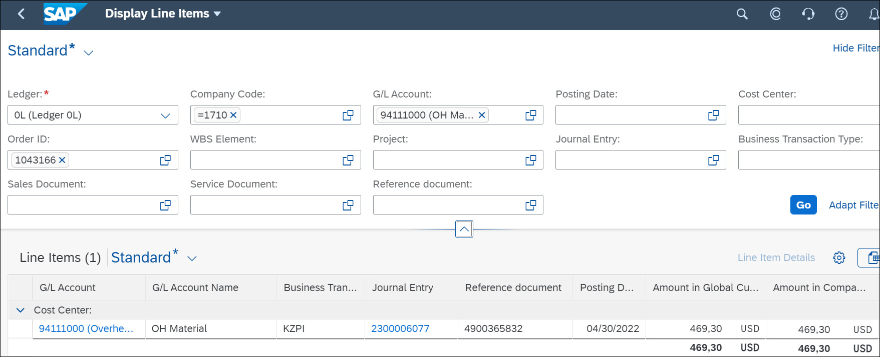This screenshot has height=357, width=880.
Task: Open the headset support icon
Action: pos(808,14)
